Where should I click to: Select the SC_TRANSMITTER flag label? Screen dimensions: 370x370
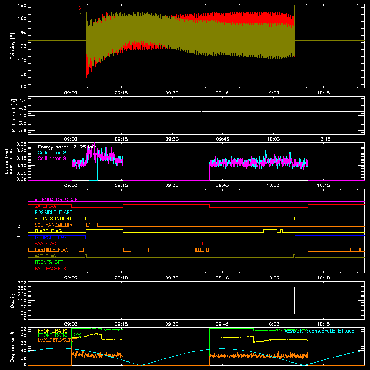54,225
